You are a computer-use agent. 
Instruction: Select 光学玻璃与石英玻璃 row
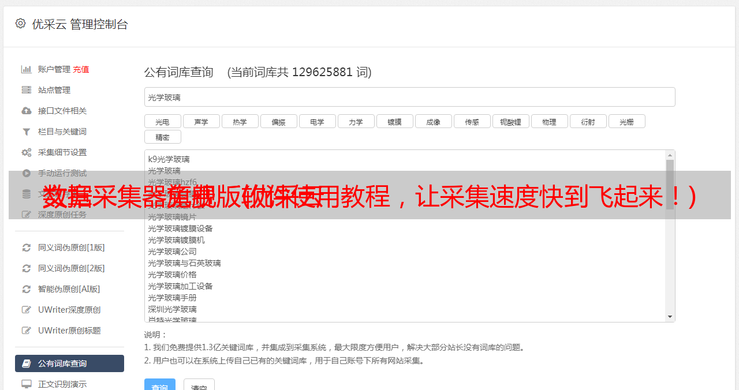[x=184, y=263]
